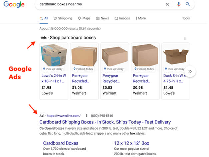209x157 pixels.
Task: Open the 12 x 12 x 12" Box sitelink
Action: point(132,143)
